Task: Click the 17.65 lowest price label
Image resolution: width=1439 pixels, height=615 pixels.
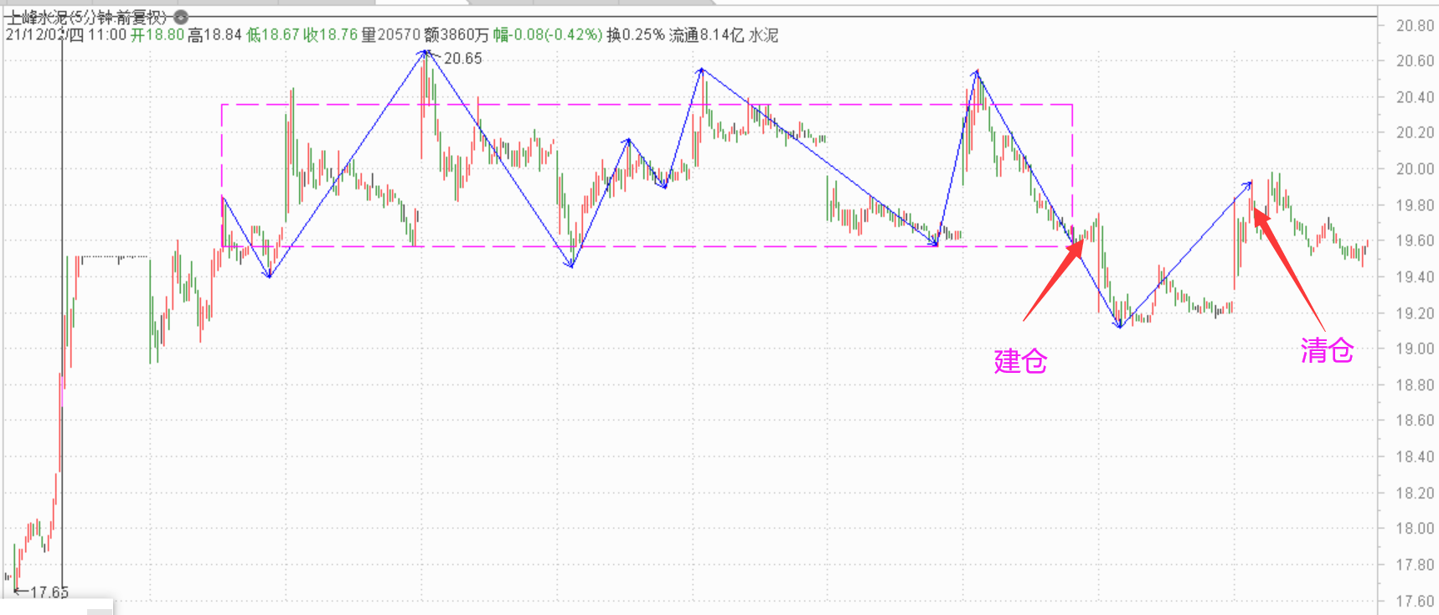Action: coord(49,592)
